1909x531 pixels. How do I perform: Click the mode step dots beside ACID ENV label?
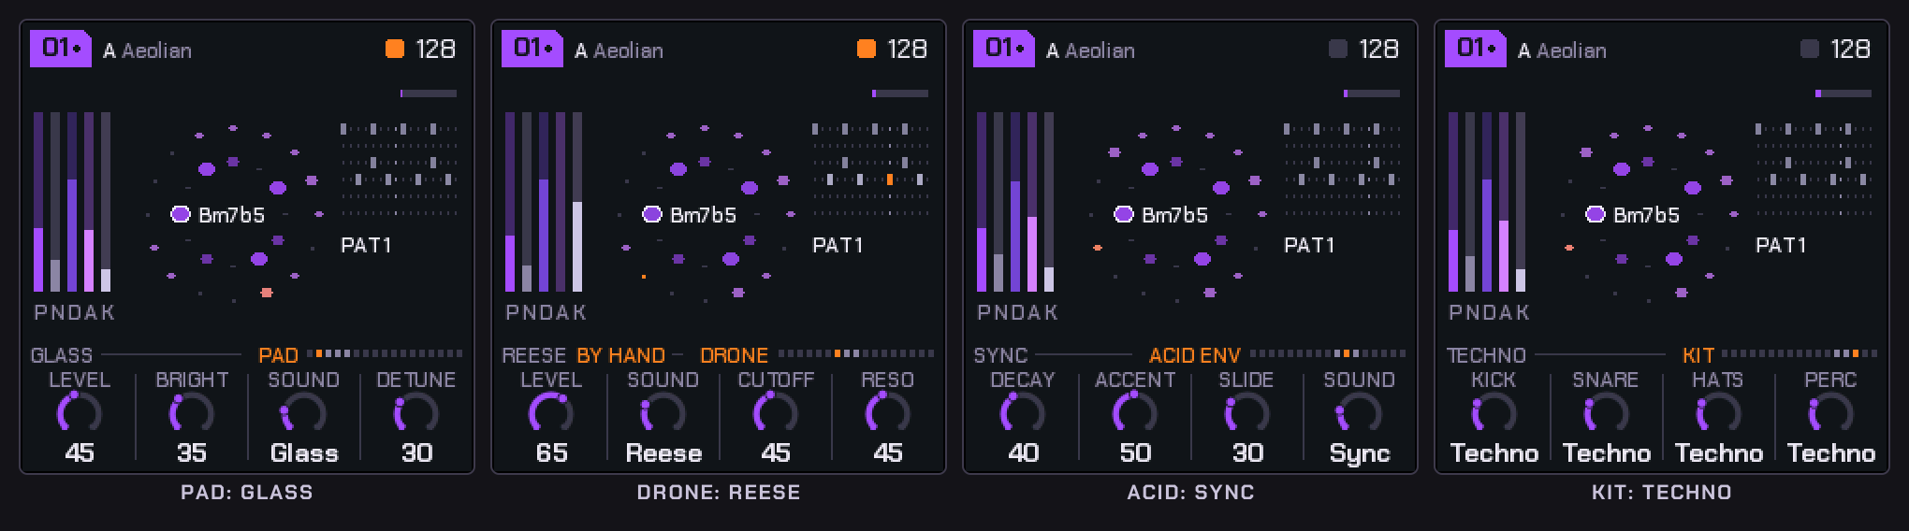pyautogui.click(x=1328, y=353)
